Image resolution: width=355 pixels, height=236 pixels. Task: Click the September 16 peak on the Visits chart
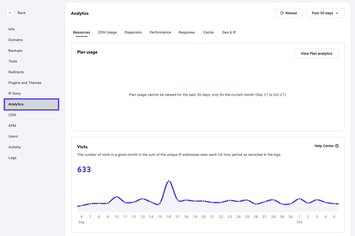tap(169, 181)
